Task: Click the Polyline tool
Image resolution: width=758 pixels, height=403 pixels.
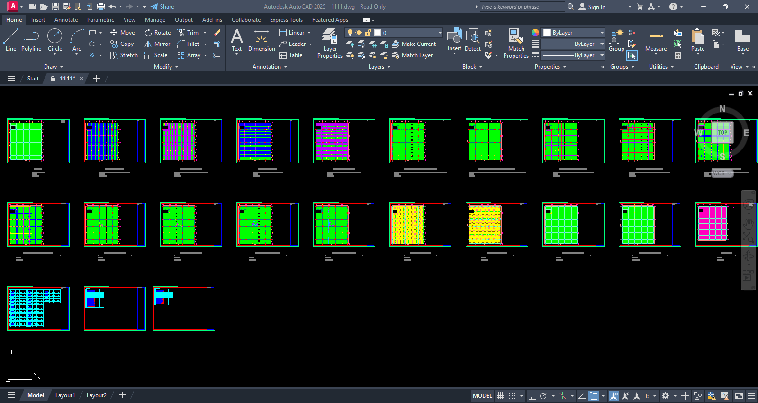Action: click(31, 40)
